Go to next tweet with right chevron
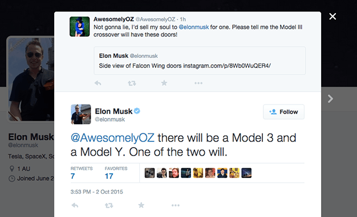The width and height of the screenshot is (357, 217). pos(330,99)
